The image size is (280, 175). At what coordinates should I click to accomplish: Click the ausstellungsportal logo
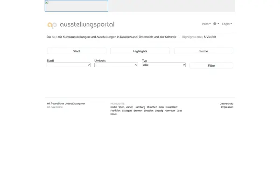pos(81,25)
